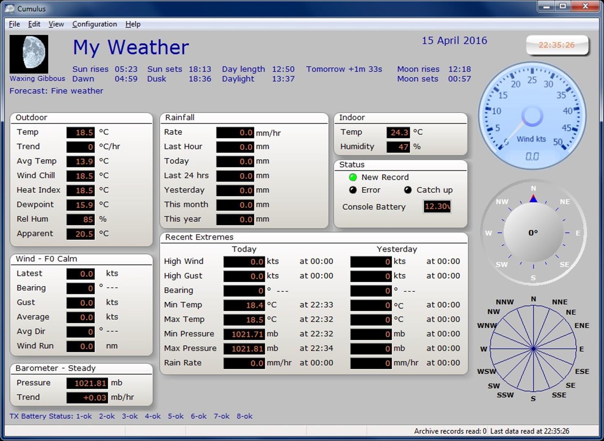
Task: Click the moon phase image
Action: tap(29, 53)
